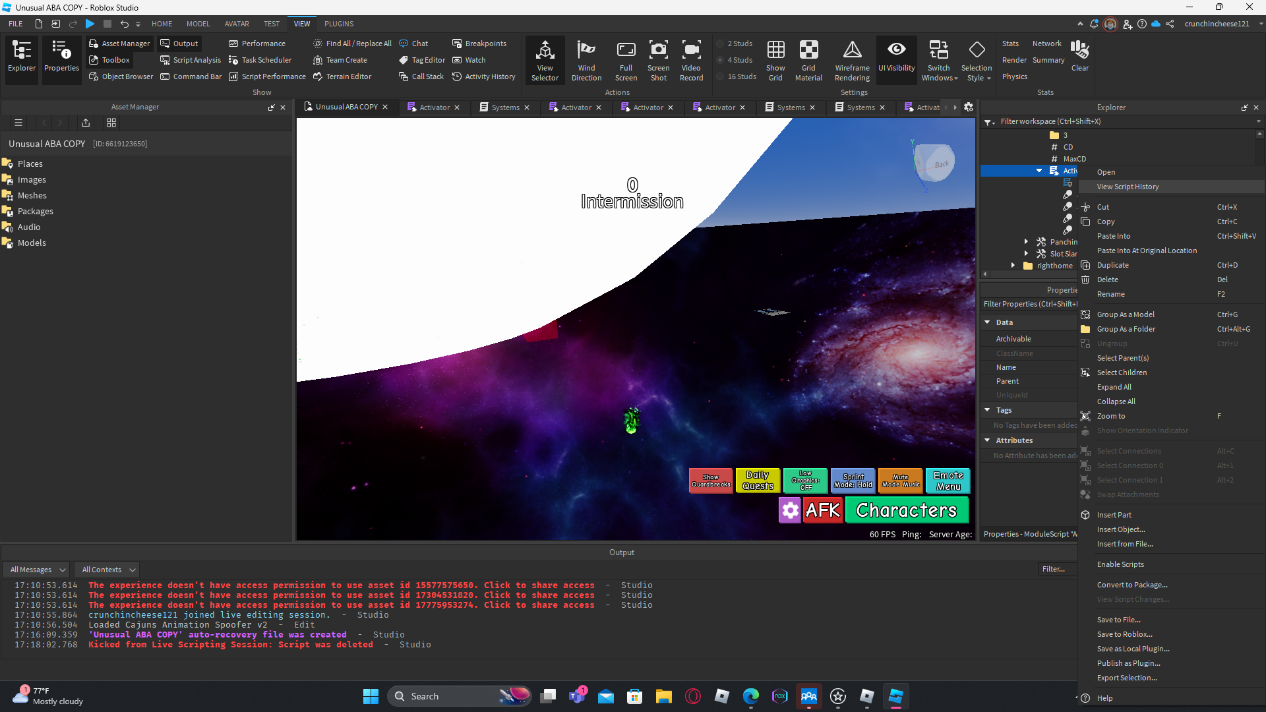Click the Characters button in game

point(907,510)
